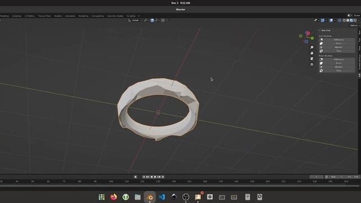Toggle the camera view icon
This screenshot has width=361, height=203.
(x=312, y=59)
